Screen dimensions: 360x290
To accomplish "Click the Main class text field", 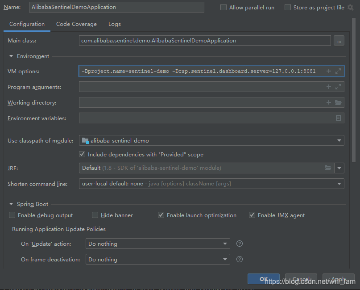I will (205, 41).
